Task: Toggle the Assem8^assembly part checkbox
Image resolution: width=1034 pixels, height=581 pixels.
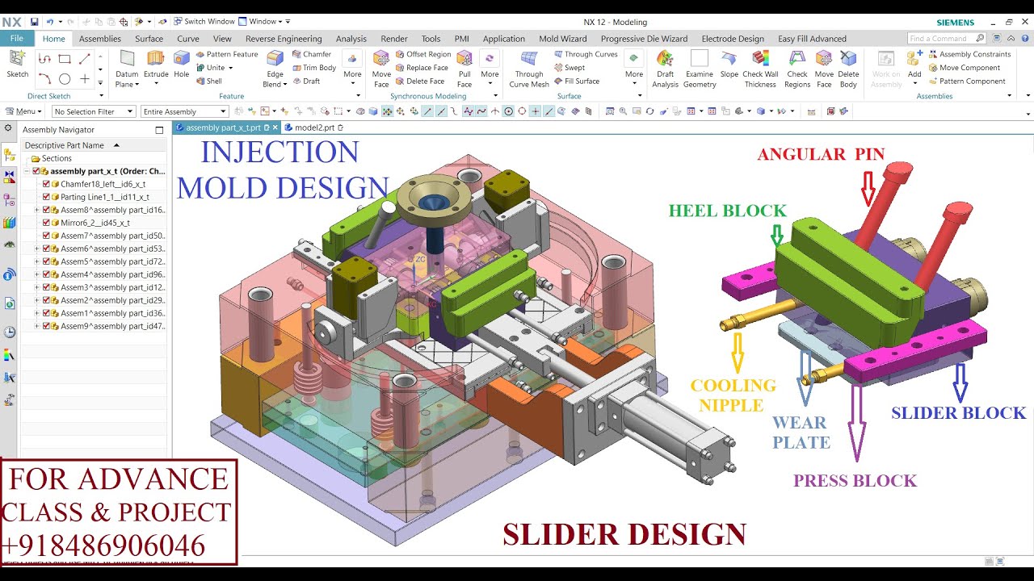Action: click(46, 210)
